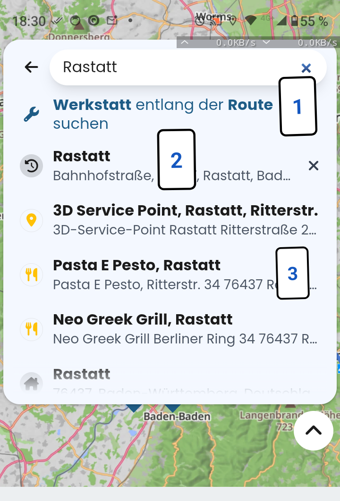The width and height of the screenshot is (340, 501).
Task: Focus the Rastatt search input field
Action: click(x=179, y=67)
